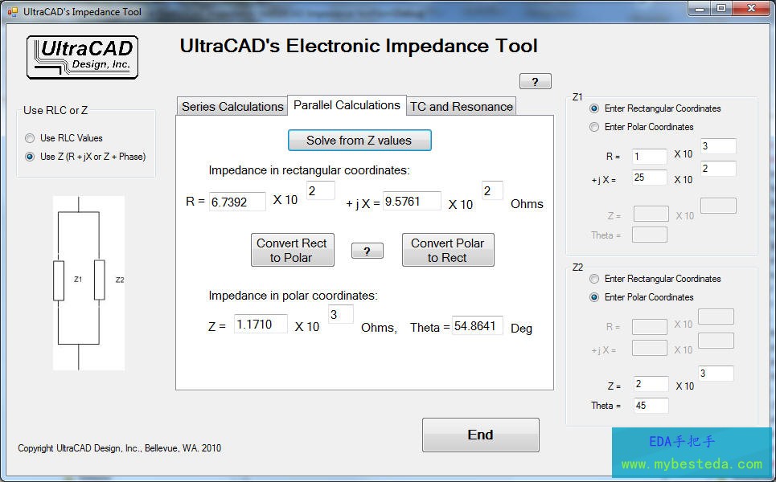The width and height of the screenshot is (776, 482).
Task: Open the TC and Resonance tab
Action: click(461, 106)
